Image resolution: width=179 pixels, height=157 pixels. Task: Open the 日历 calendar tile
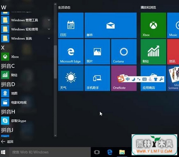point(71,25)
